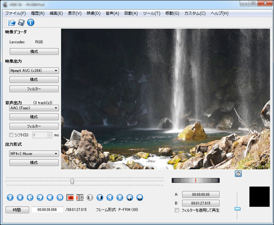274x225 pixels.
Task: Open the カスタム(C) menu
Action: tap(195, 13)
